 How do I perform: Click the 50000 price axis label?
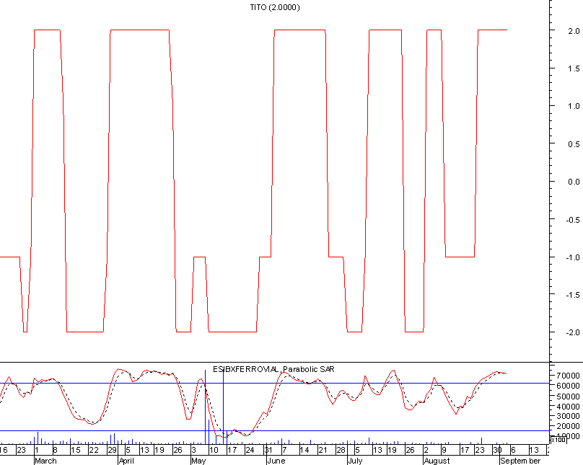click(x=568, y=397)
